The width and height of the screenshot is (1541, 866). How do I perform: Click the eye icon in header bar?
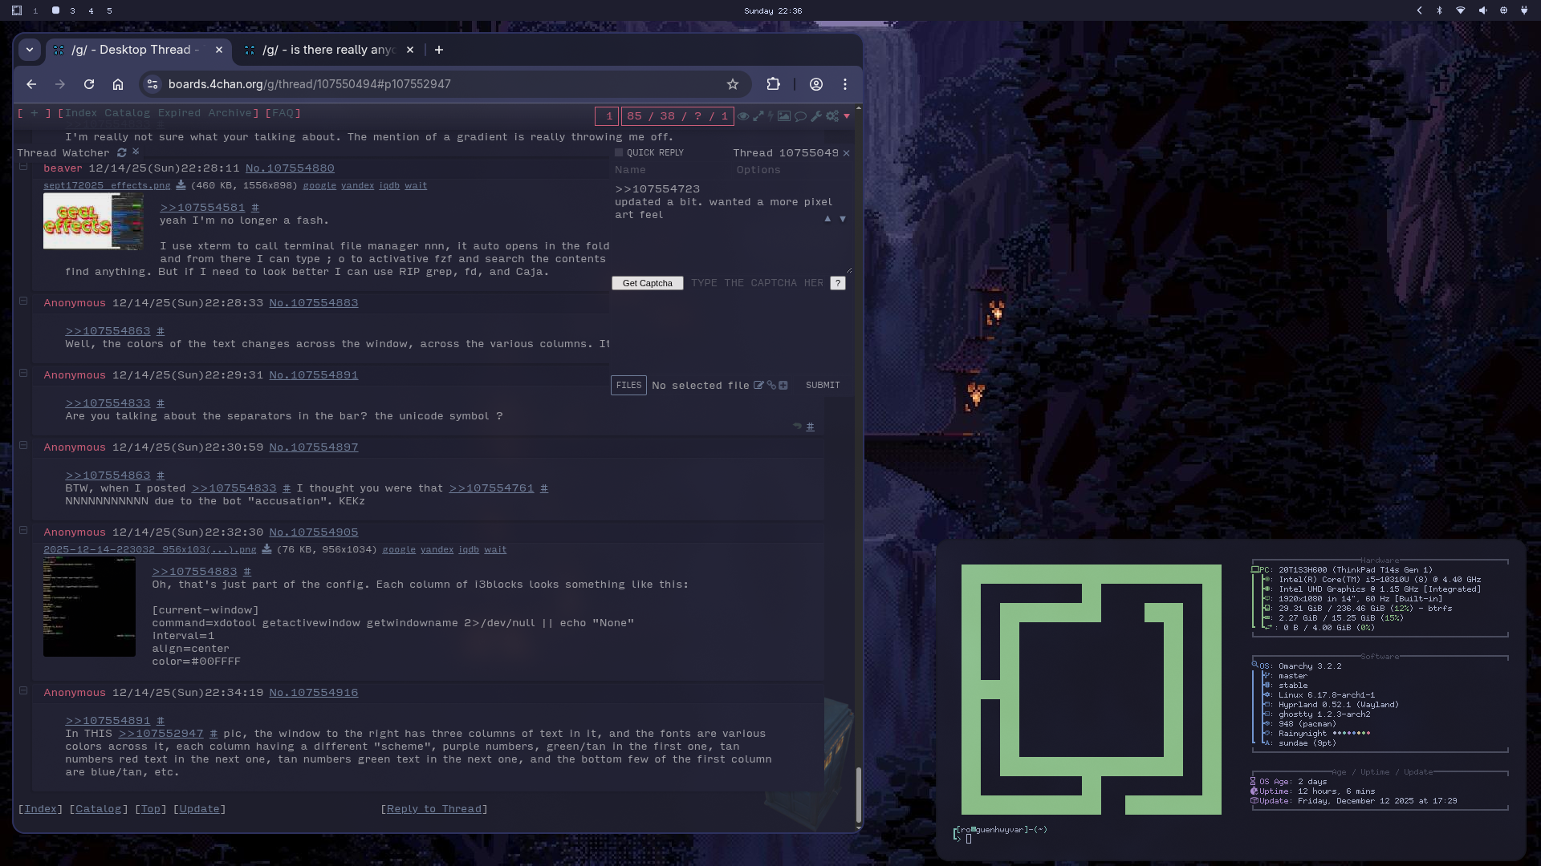[x=743, y=116]
